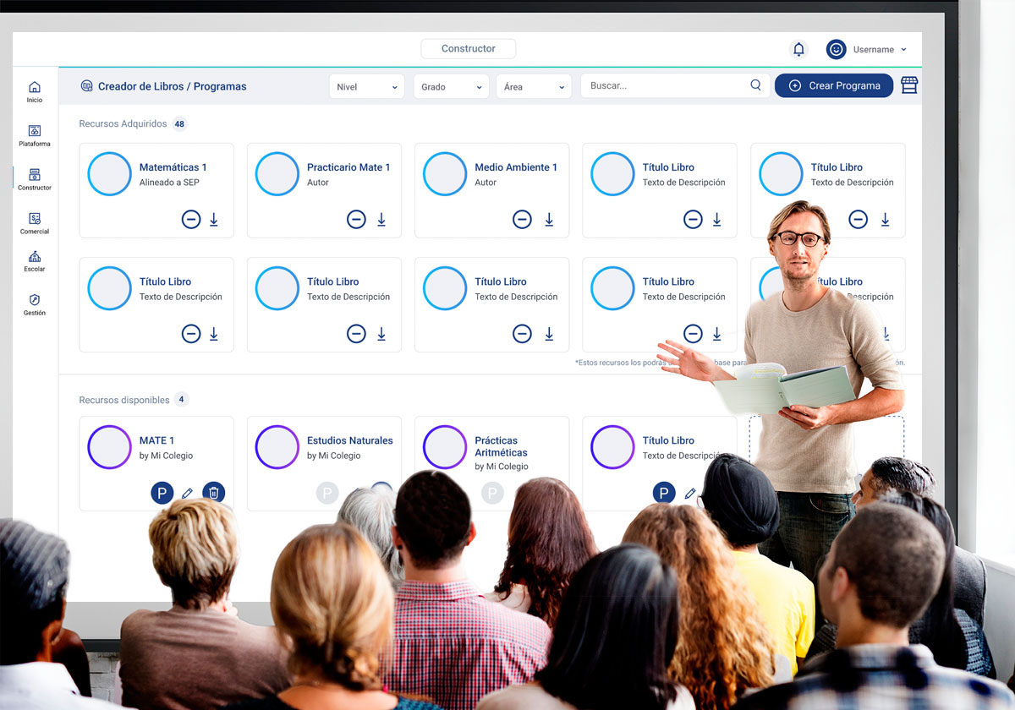Edit MATE 1 using the pencil icon
This screenshot has height=710, width=1015.
pos(188,493)
